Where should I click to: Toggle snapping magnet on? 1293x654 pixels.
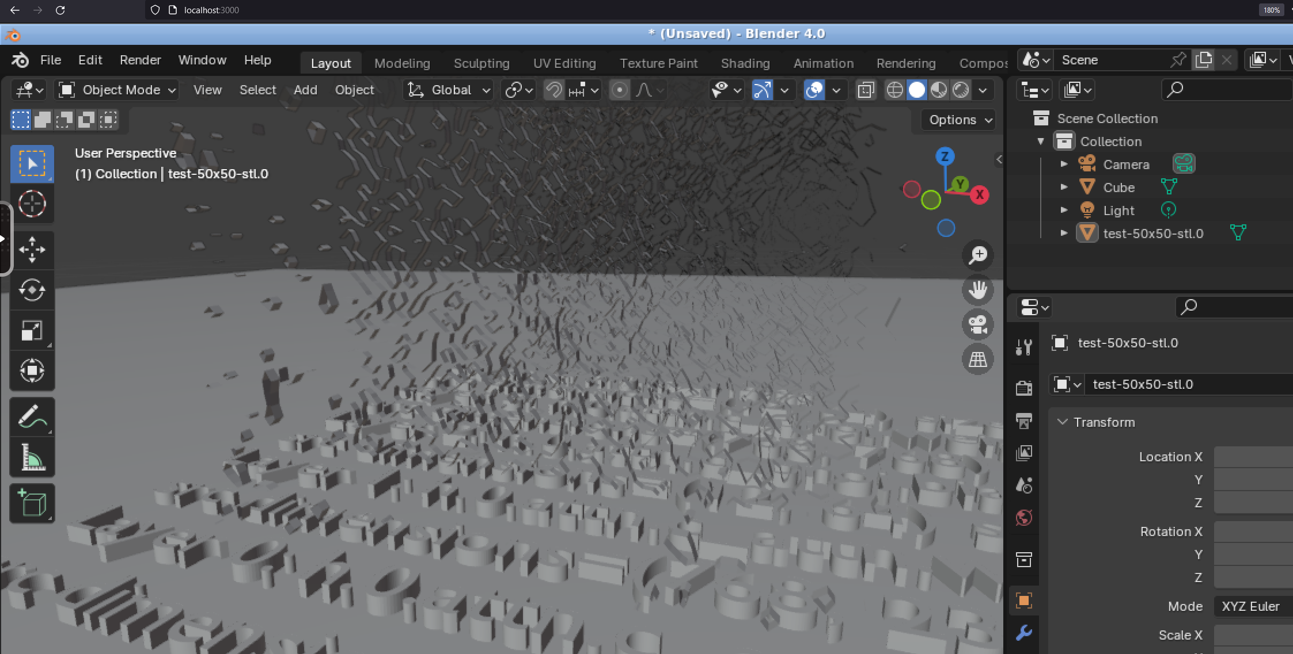click(x=554, y=90)
